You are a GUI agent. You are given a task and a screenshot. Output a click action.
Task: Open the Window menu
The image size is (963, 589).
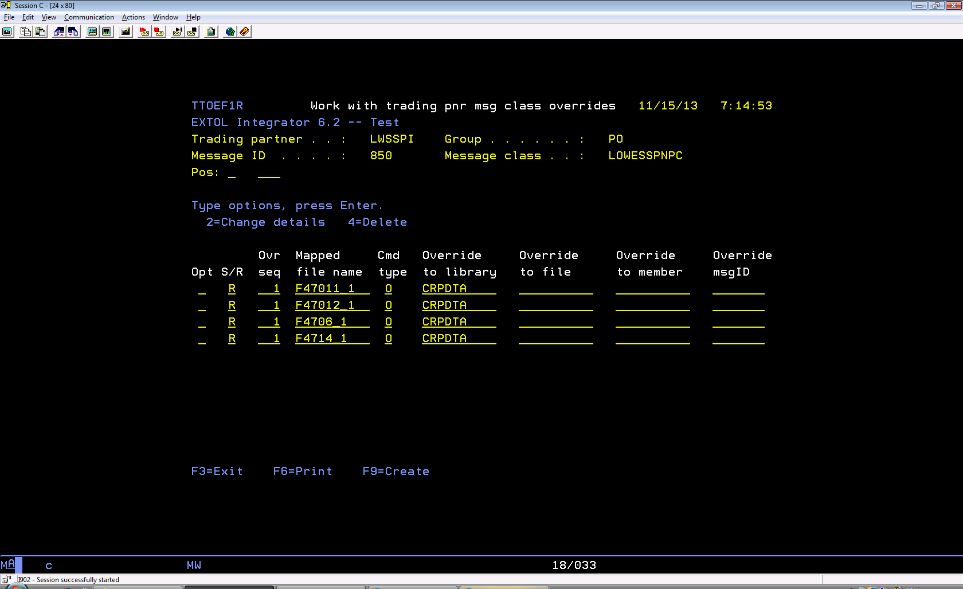pos(166,17)
